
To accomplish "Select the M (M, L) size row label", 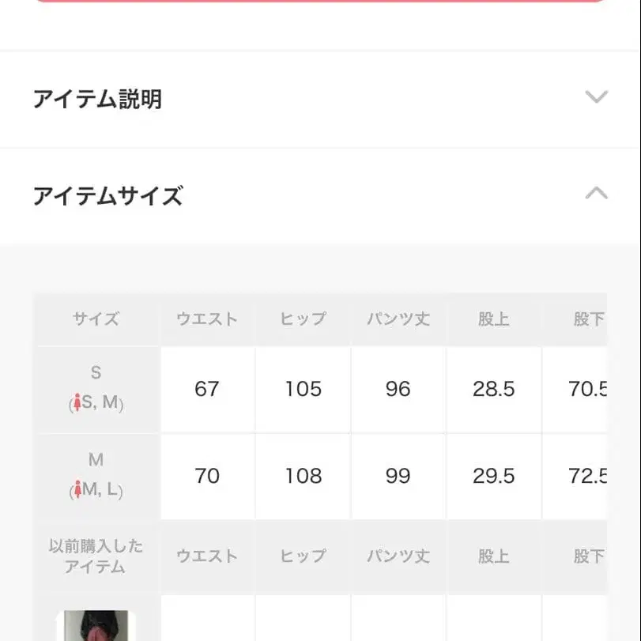I will tap(95, 477).
